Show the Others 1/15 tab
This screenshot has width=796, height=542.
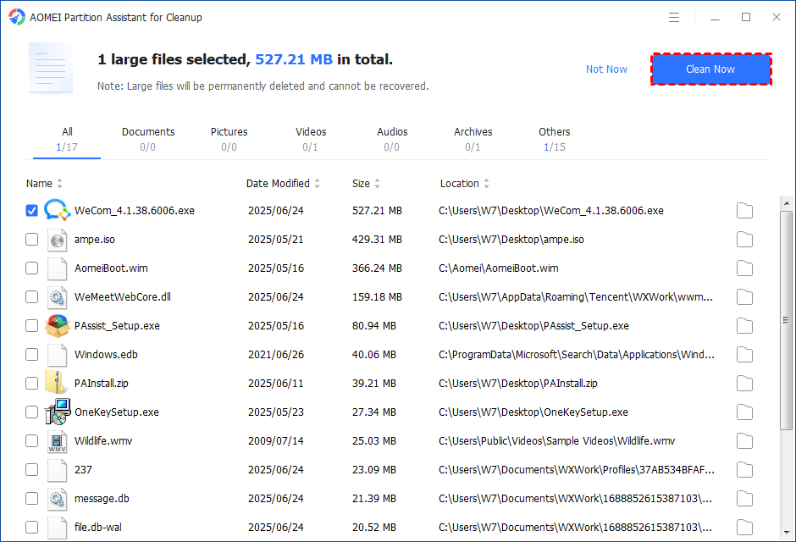coord(555,140)
